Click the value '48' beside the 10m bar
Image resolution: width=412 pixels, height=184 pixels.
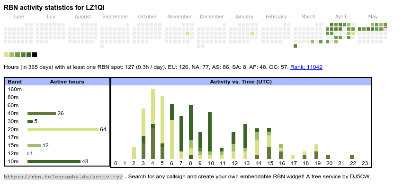[x=85, y=161]
